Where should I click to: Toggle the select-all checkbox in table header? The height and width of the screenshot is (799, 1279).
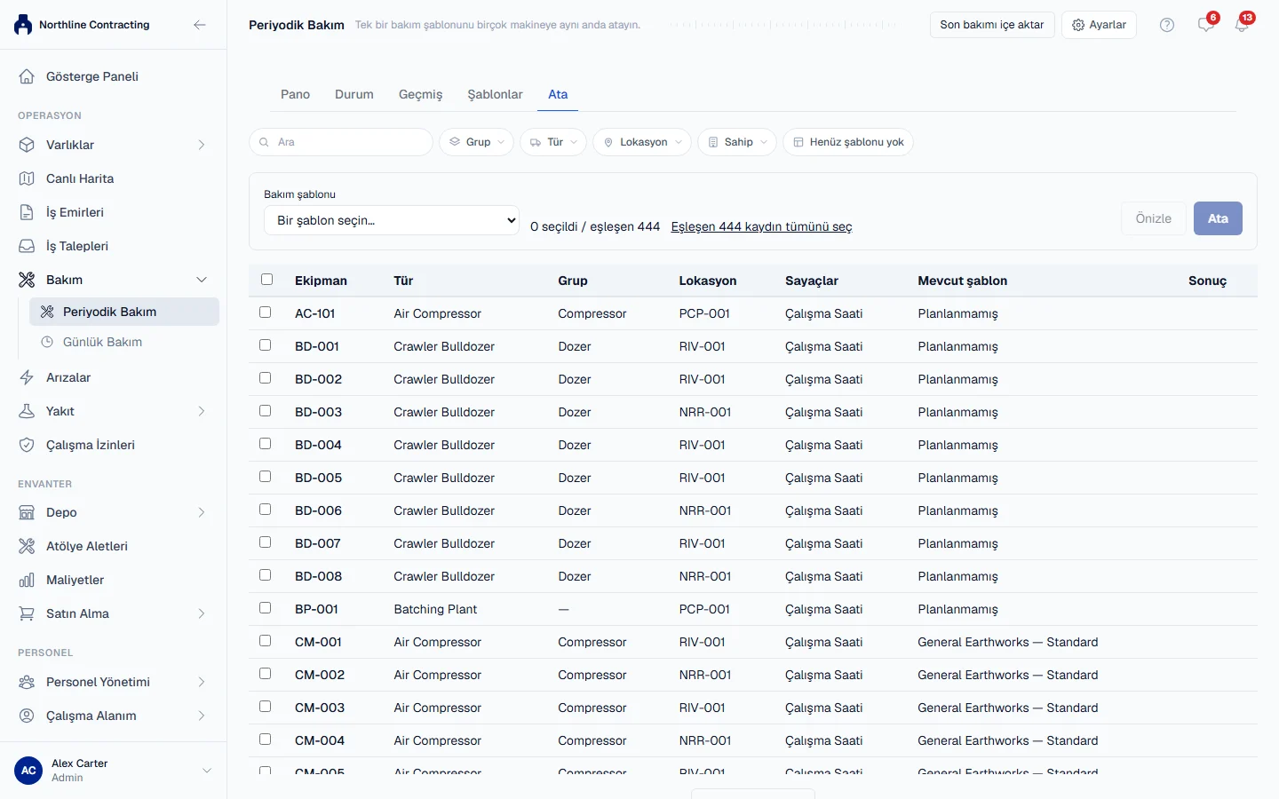click(x=266, y=280)
